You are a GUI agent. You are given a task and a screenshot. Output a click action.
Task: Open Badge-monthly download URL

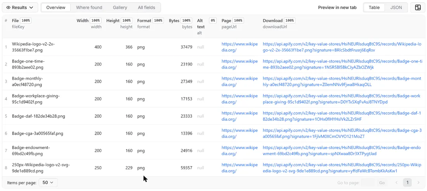(x=342, y=82)
